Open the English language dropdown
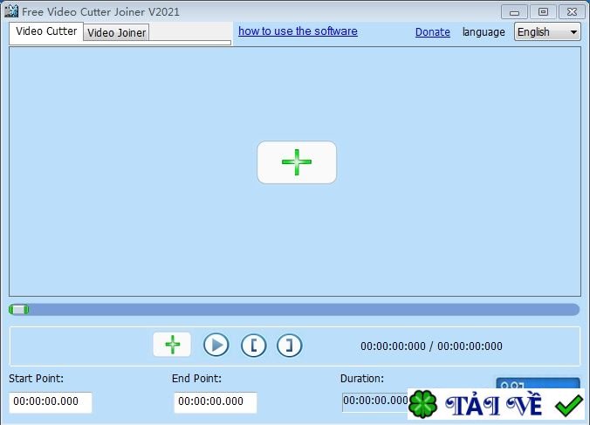This screenshot has height=425, width=590. tap(547, 32)
